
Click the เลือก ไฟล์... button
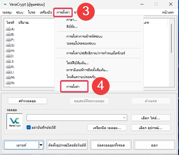151,118
